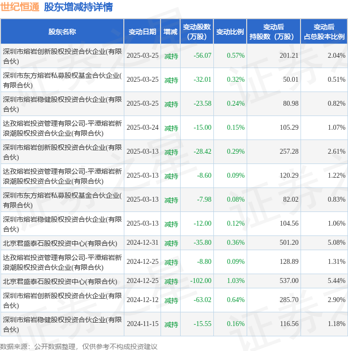Click 北京君盛泰石股权投资中心 in the 2024-12-25 row
Screen dimensions: 348x351
[60, 281]
